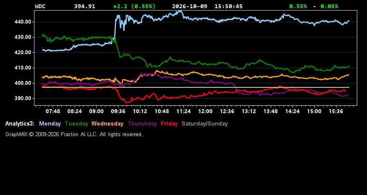The height and width of the screenshot is (195, 367).
Task: Click the WDC ticker symbol
Action: [x=40, y=6]
